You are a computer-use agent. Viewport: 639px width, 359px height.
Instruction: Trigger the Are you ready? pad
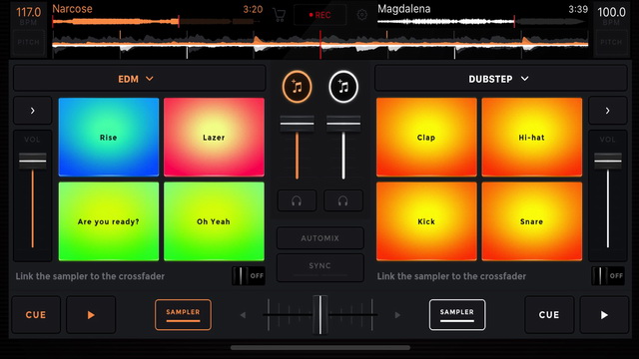pyautogui.click(x=109, y=221)
